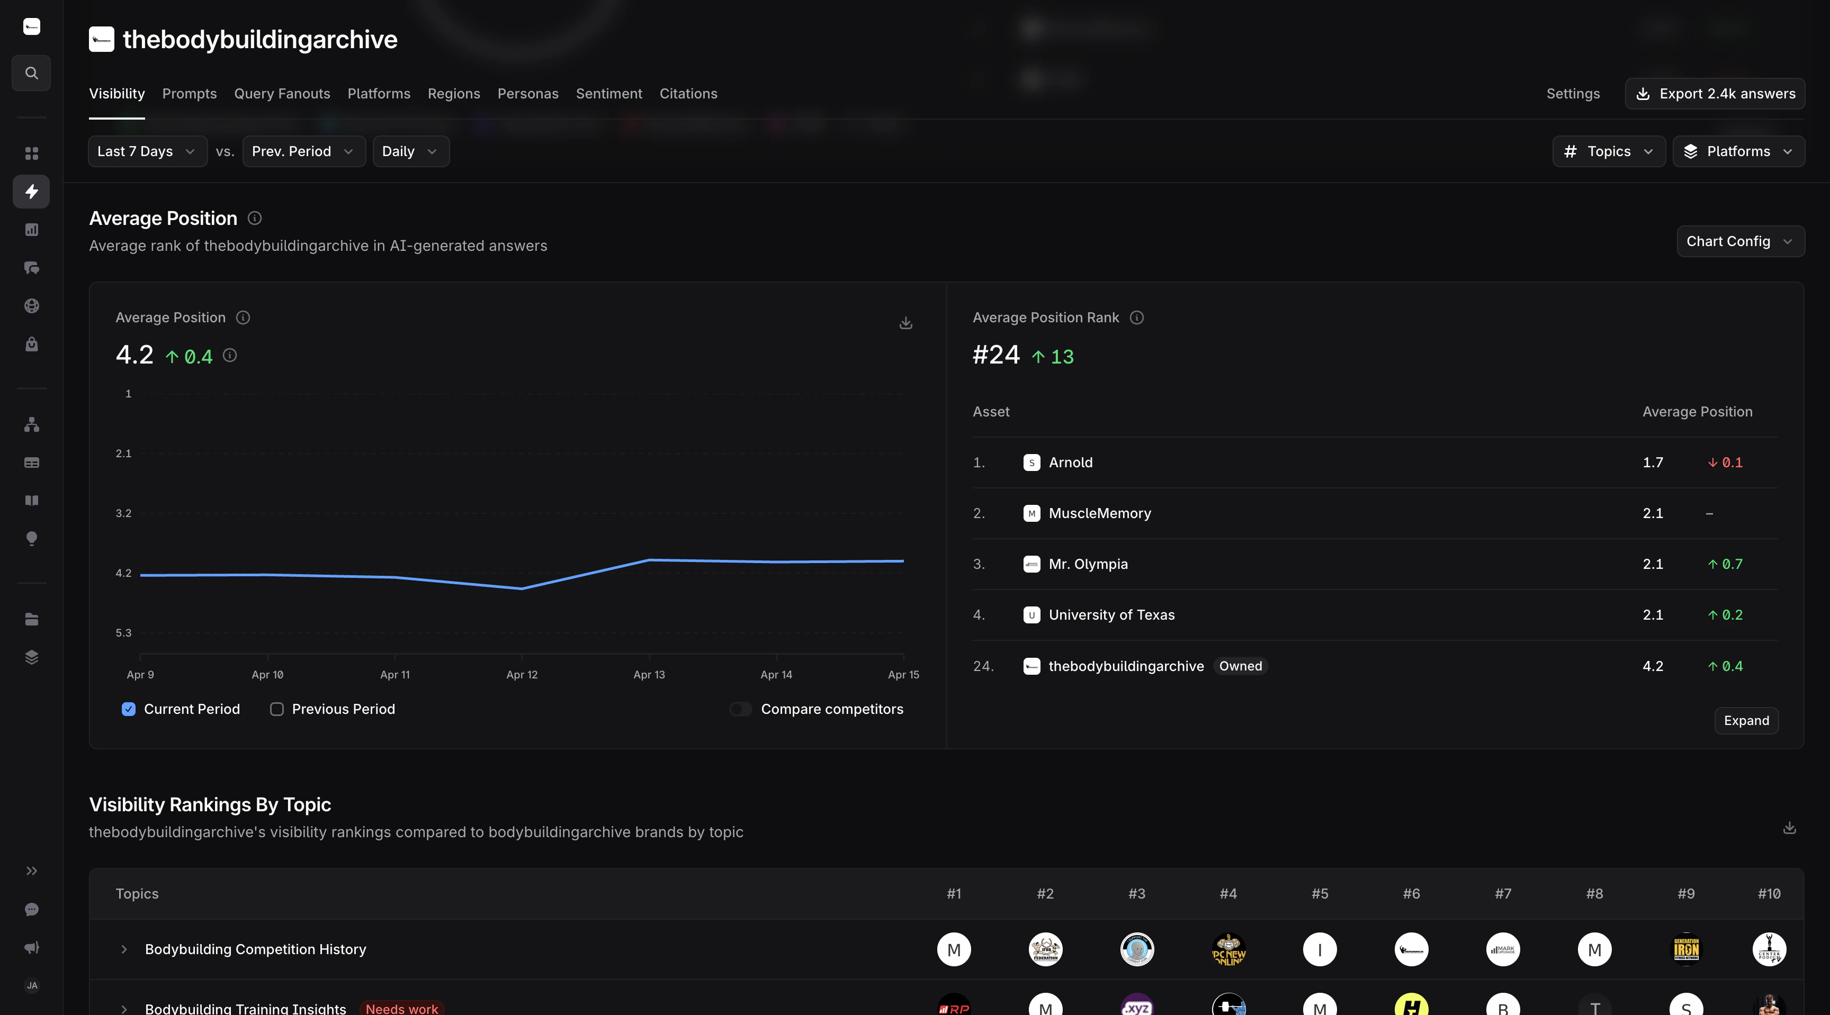Viewport: 1830px width, 1015px height.
Task: Click the MuscleMemory asset row
Action: (1375, 513)
